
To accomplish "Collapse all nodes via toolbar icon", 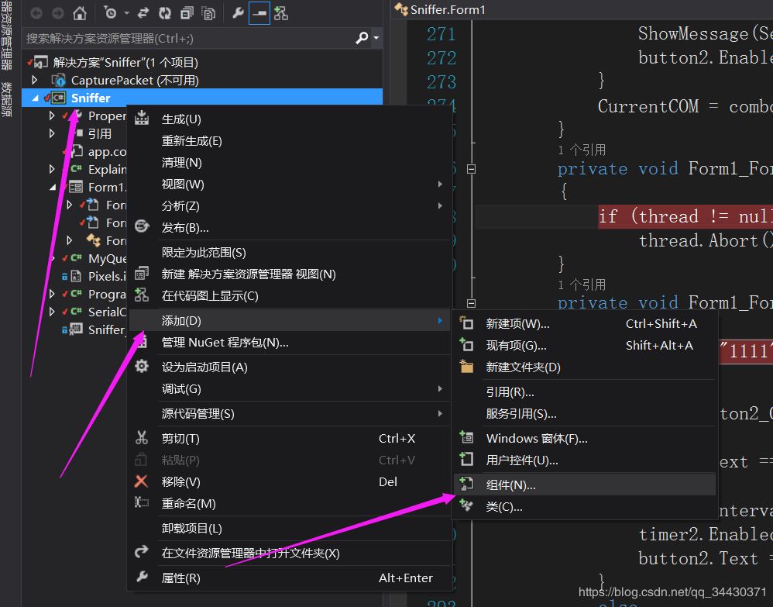I will 187,13.
